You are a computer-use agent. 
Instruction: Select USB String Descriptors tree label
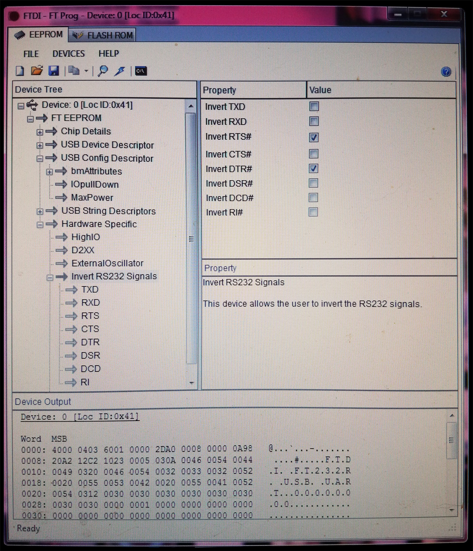pos(108,211)
